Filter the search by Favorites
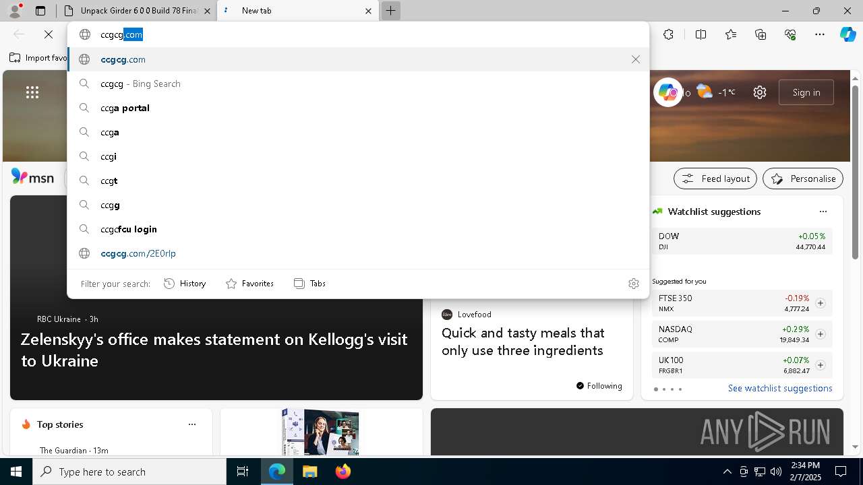This screenshot has height=485, width=863. pyautogui.click(x=249, y=284)
